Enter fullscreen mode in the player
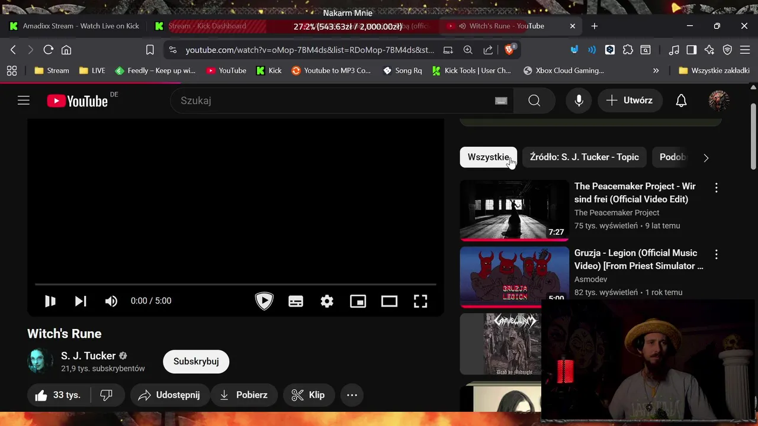The width and height of the screenshot is (758, 426). 420,301
